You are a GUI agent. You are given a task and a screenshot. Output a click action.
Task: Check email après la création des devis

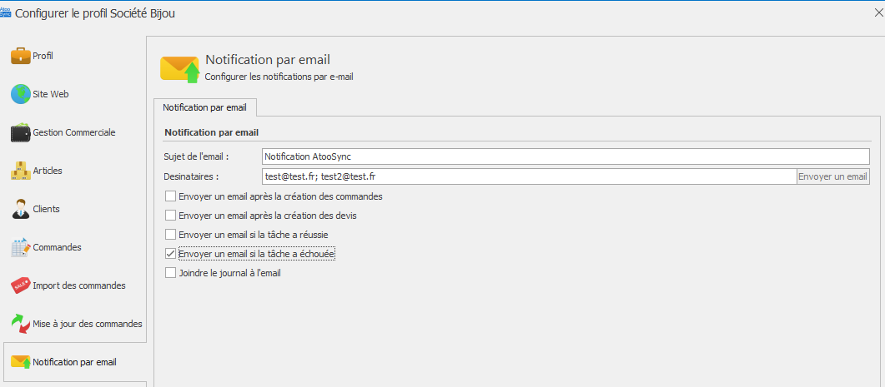point(171,216)
